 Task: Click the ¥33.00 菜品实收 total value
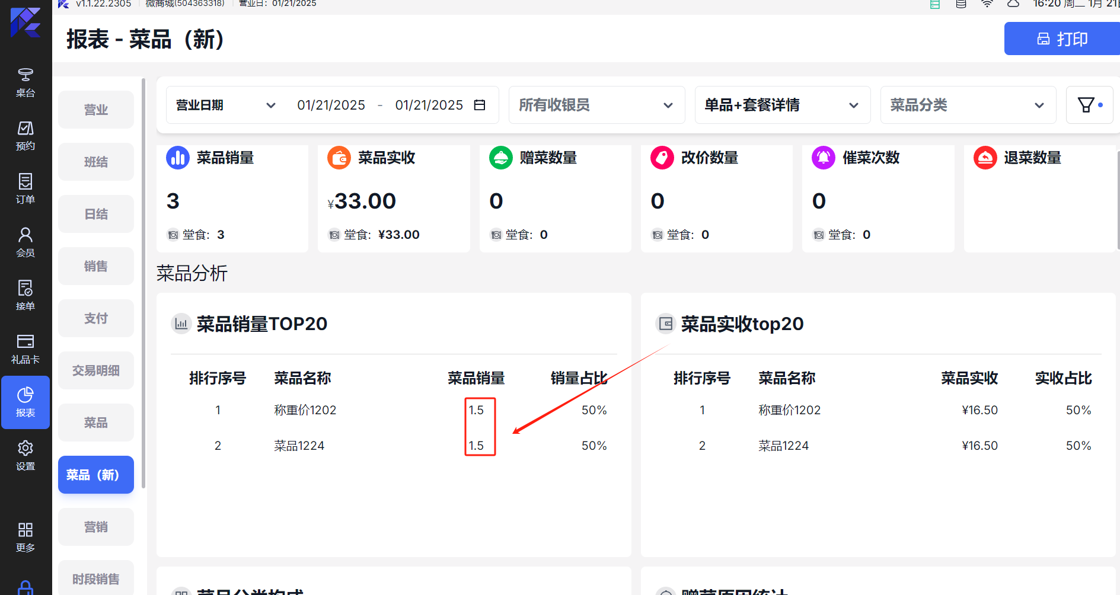[362, 201]
